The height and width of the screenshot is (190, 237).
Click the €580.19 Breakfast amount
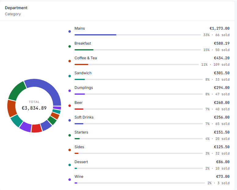(222, 43)
